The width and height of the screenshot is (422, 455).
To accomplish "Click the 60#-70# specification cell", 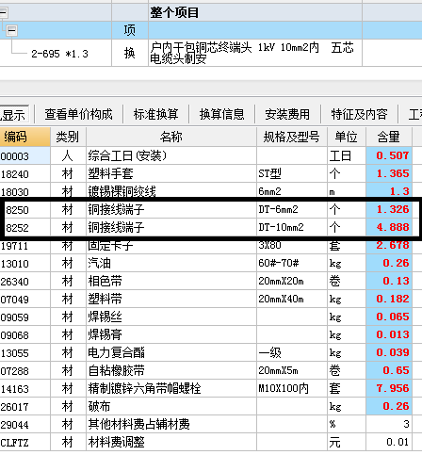I will point(292,263).
